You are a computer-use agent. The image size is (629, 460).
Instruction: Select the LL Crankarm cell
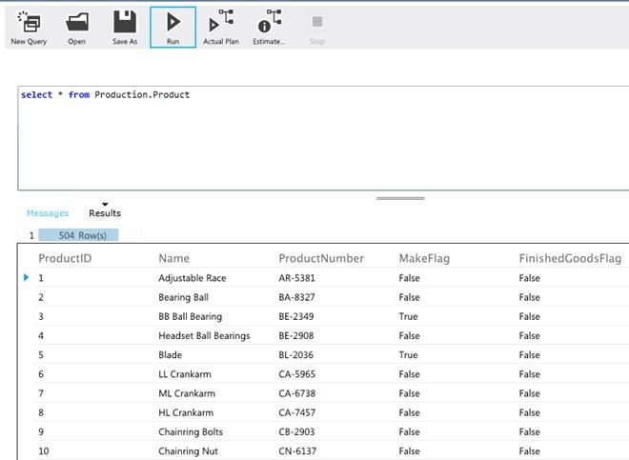coord(185,374)
